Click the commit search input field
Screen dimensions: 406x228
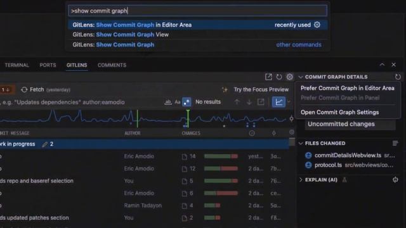coord(81,102)
